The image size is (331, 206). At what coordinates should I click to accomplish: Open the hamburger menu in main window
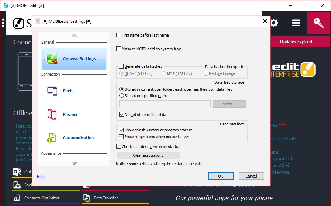point(296,23)
